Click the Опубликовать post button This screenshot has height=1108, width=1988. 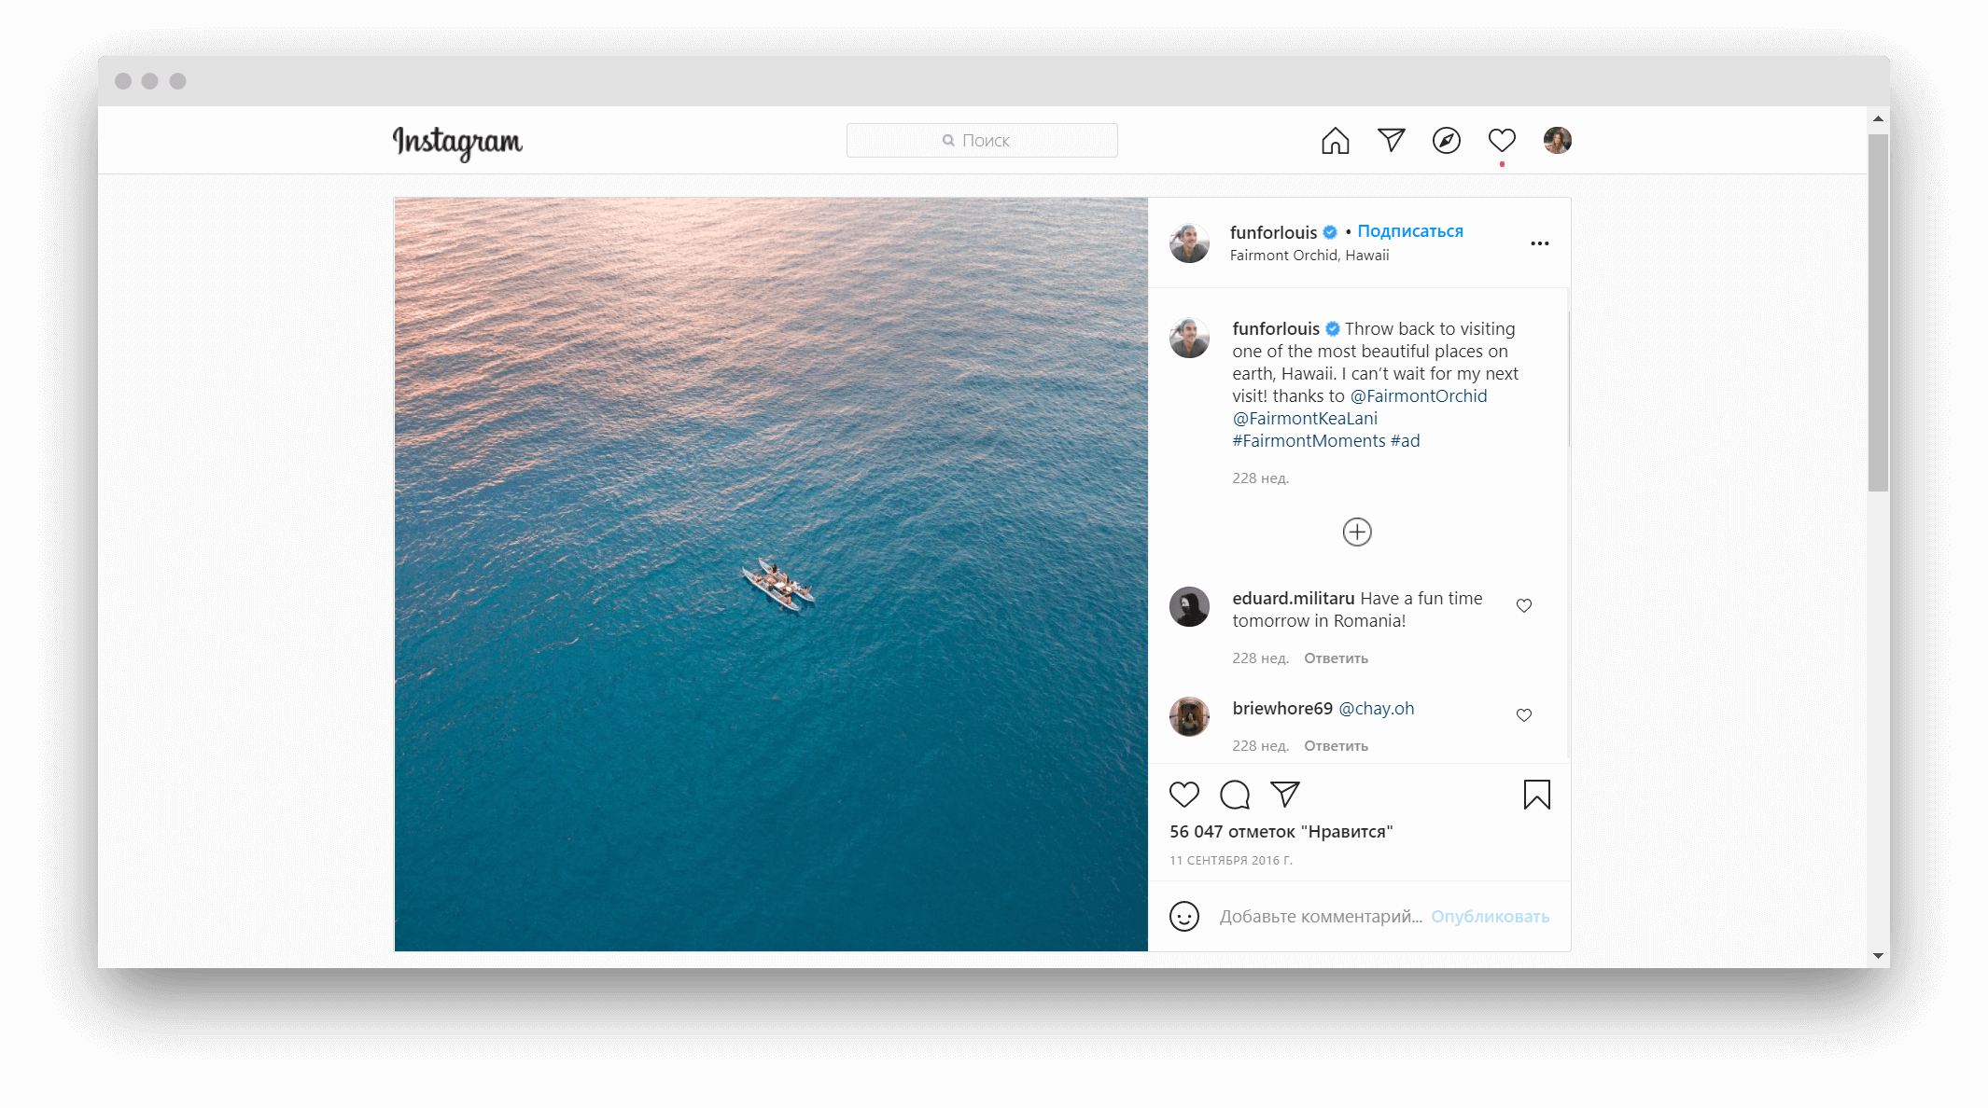point(1490,917)
